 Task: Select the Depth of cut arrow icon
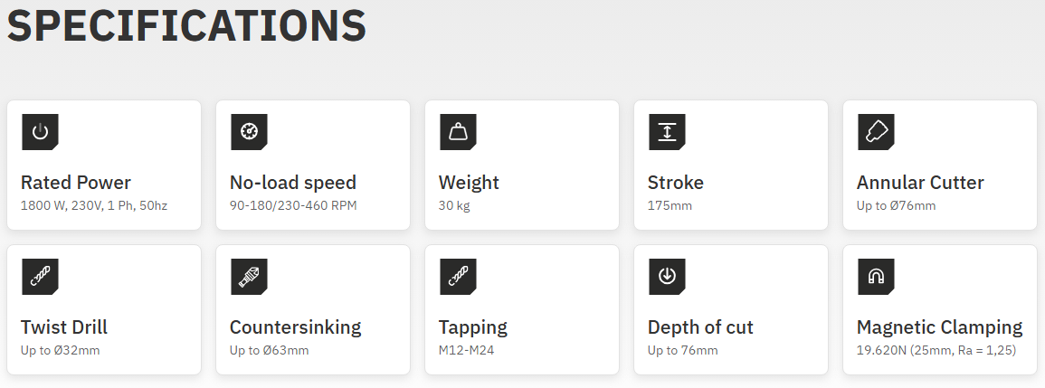(666, 277)
